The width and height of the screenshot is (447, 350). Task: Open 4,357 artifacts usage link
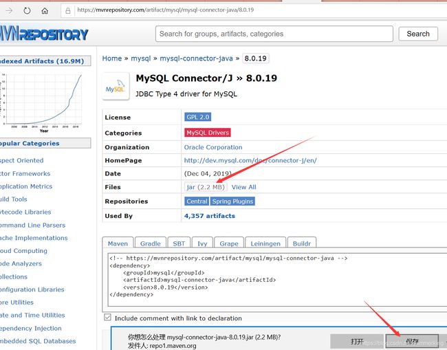pos(210,216)
